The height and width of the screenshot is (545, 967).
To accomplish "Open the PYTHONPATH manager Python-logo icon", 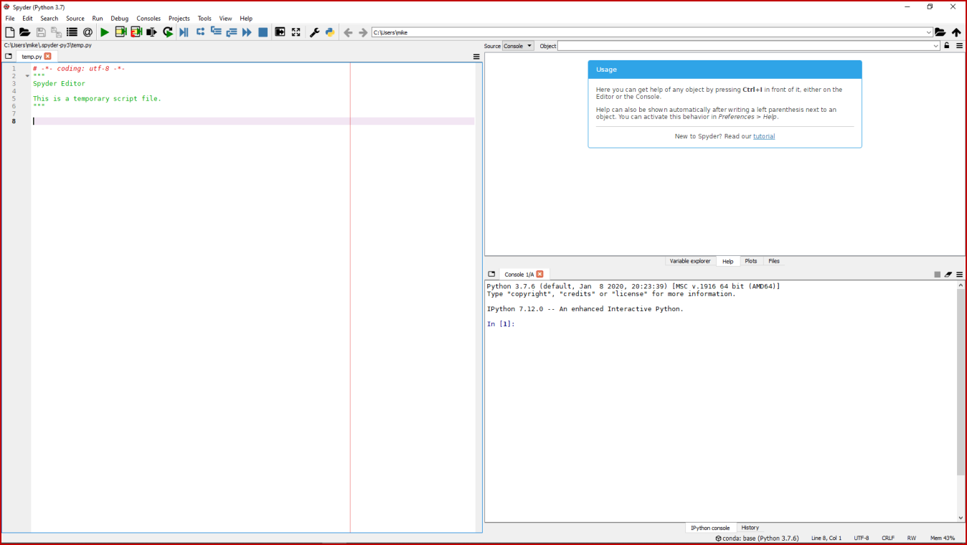I will [330, 32].
